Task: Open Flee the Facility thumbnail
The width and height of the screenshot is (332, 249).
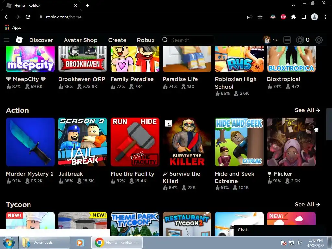Action: click(135, 142)
